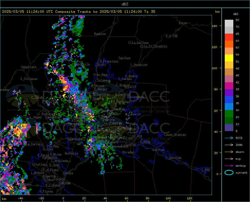
Task: Click the 'Divisadero' map label
Action: pyautogui.click(x=136, y=97)
